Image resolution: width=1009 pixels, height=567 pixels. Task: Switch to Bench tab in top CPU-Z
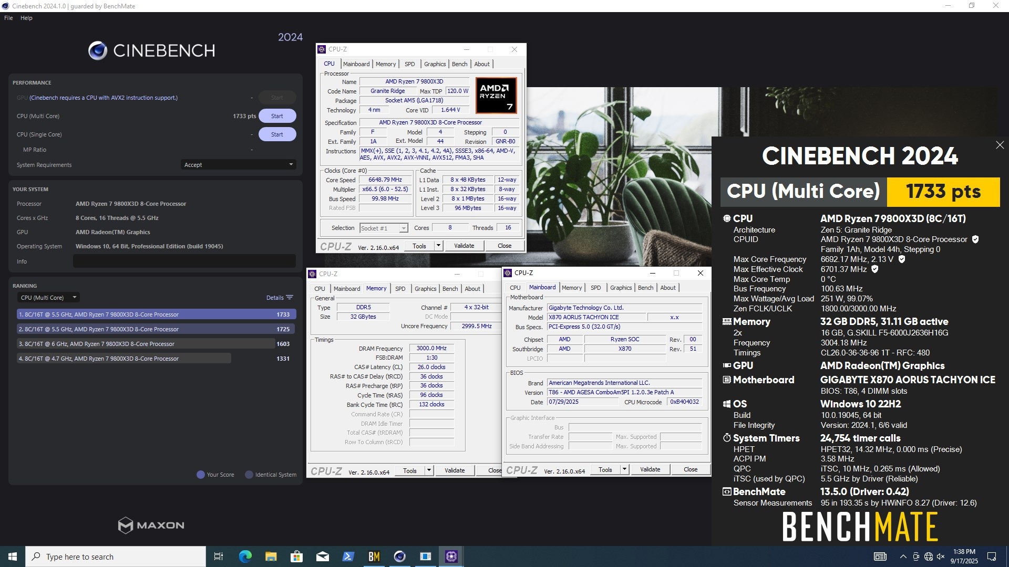click(x=459, y=64)
